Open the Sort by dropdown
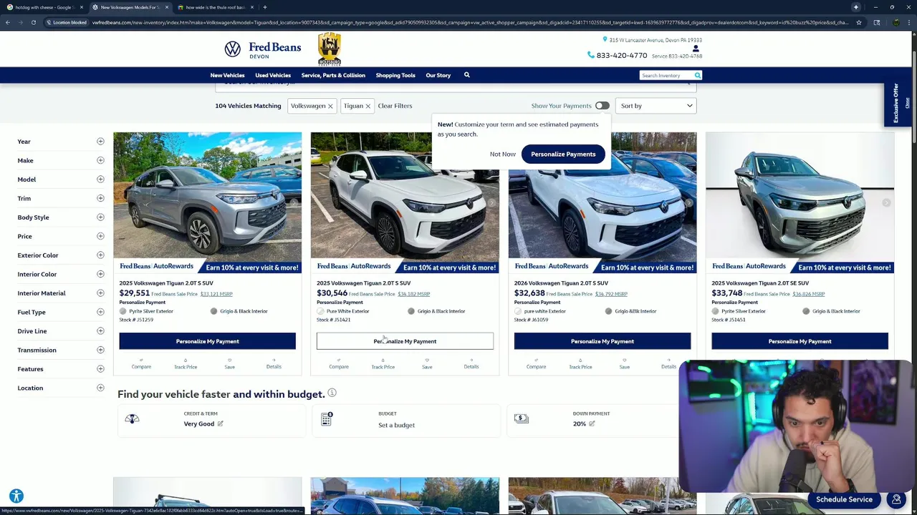Screen dimensions: 917x515 pos(656,106)
